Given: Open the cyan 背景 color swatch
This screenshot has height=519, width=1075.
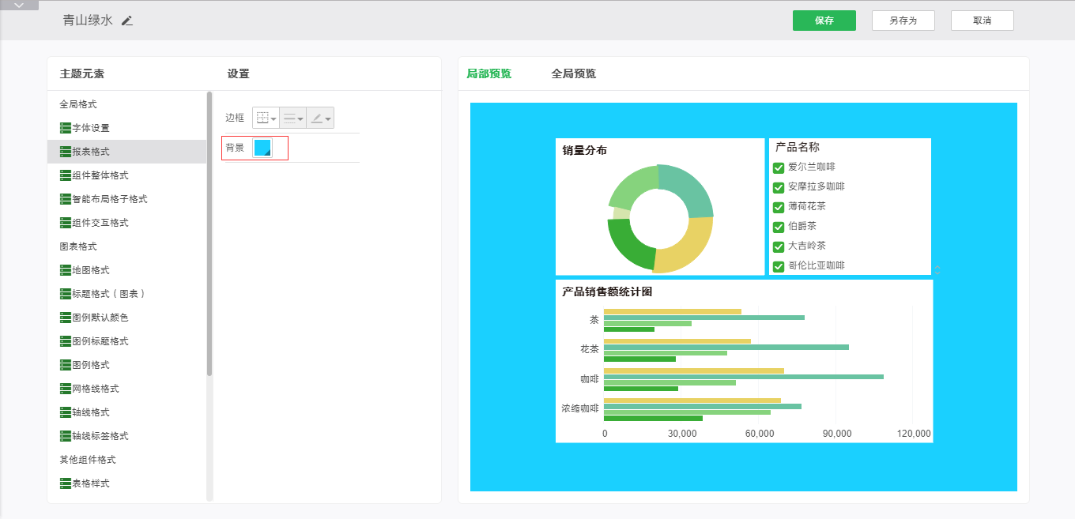Looking at the screenshot, I should (x=262, y=148).
